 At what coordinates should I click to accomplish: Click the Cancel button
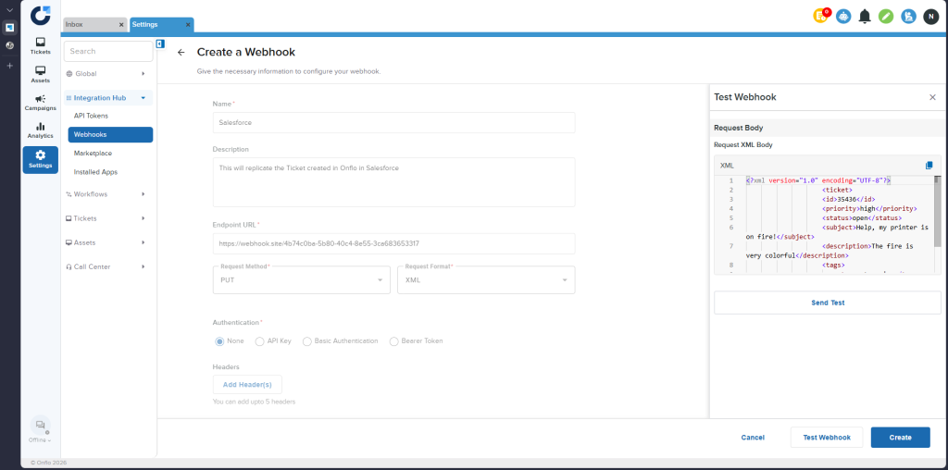(x=753, y=438)
